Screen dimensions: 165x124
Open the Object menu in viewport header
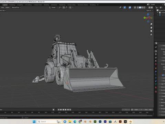8,8
